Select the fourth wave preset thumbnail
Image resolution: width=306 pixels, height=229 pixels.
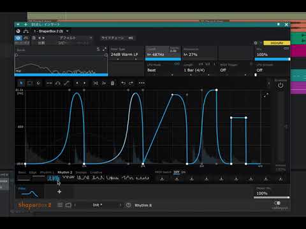pyautogui.click(x=68, y=177)
